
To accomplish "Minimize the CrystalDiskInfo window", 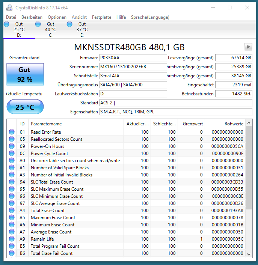I will coord(213,8).
